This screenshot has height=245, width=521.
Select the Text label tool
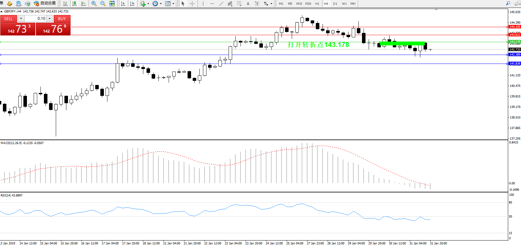click(248, 4)
